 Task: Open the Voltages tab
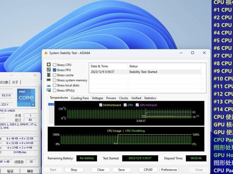(98, 98)
